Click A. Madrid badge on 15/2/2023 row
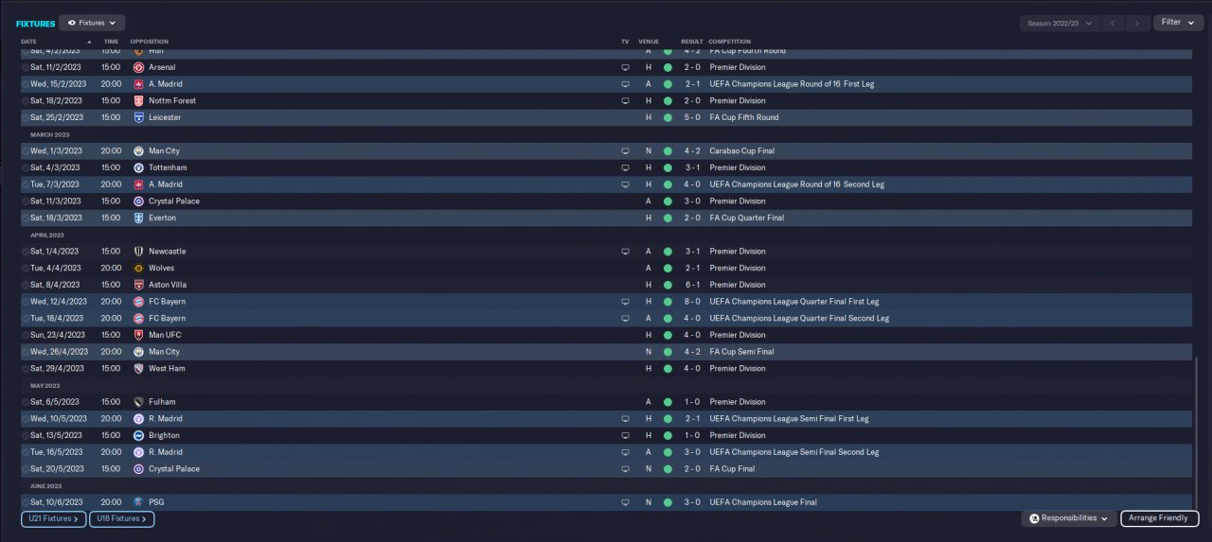Image resolution: width=1212 pixels, height=542 pixels. coord(139,84)
